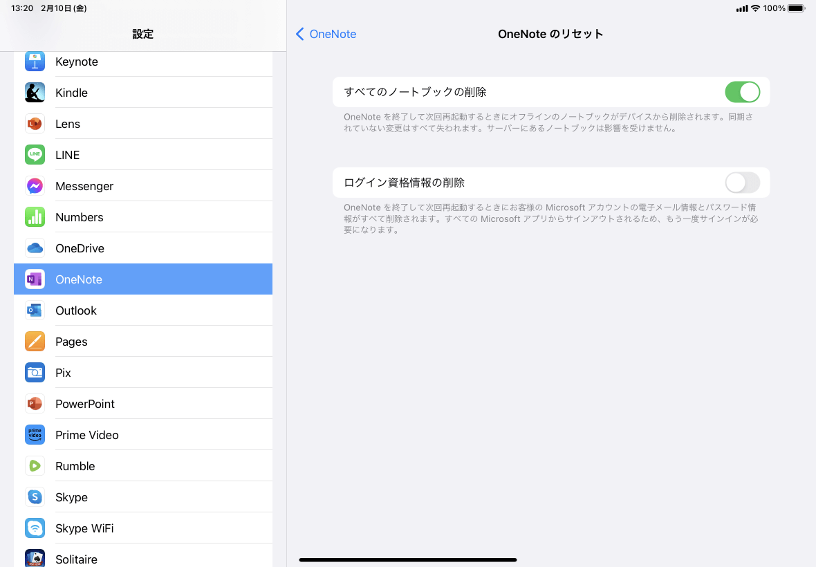Screen dimensions: 816x567
Task: Tap the Wi-Fi status icon
Action: [x=755, y=8]
